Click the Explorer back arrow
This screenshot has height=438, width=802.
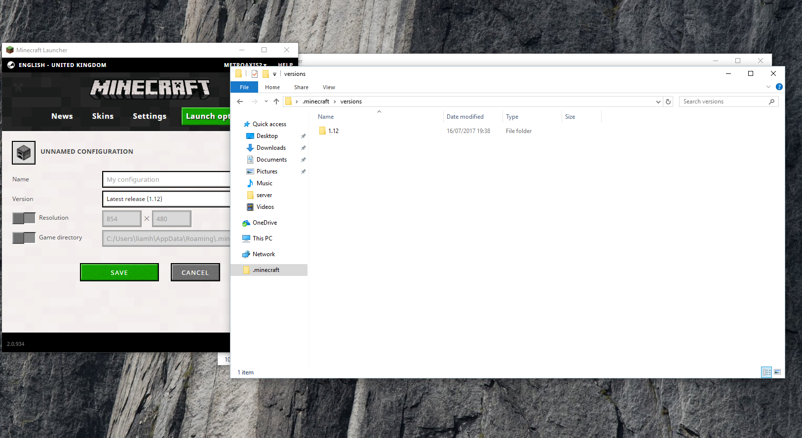240,101
